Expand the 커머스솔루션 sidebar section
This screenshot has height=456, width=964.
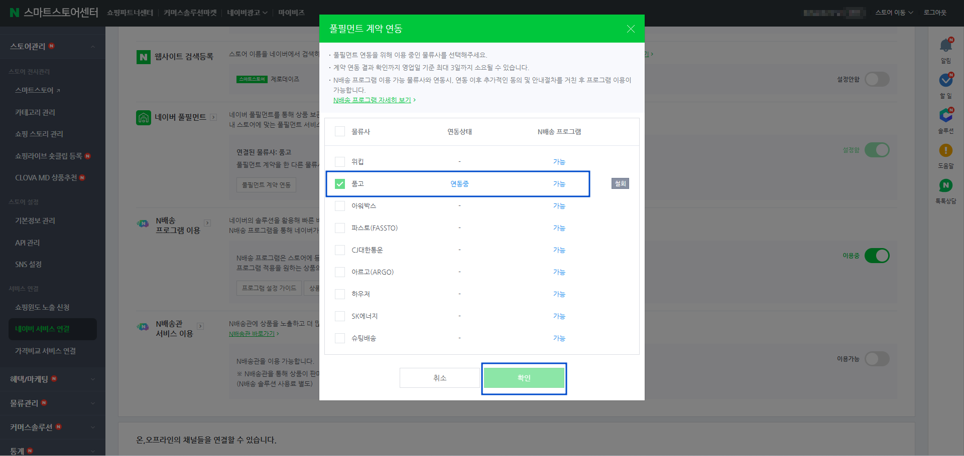[x=53, y=427]
